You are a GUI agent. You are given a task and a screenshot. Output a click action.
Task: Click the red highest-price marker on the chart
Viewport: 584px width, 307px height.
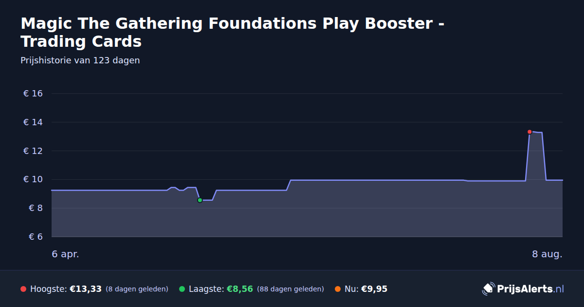coord(529,132)
